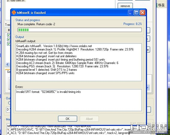The width and height of the screenshot is (170, 135).
Task: Toggle the third track checkbox in background window
Action: (9, 44)
